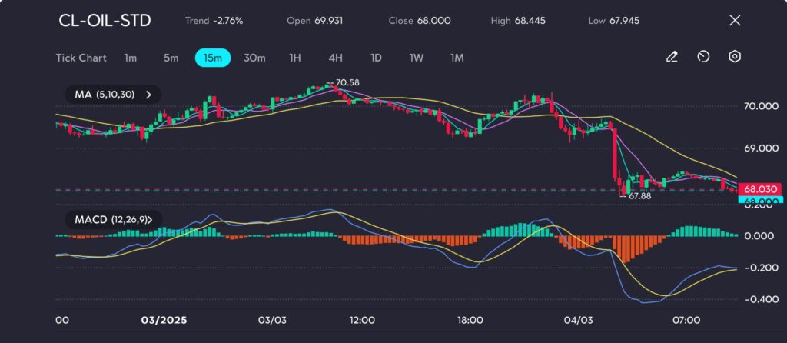The width and height of the screenshot is (787, 343).
Task: Select the drawing pencil tool
Action: [672, 57]
